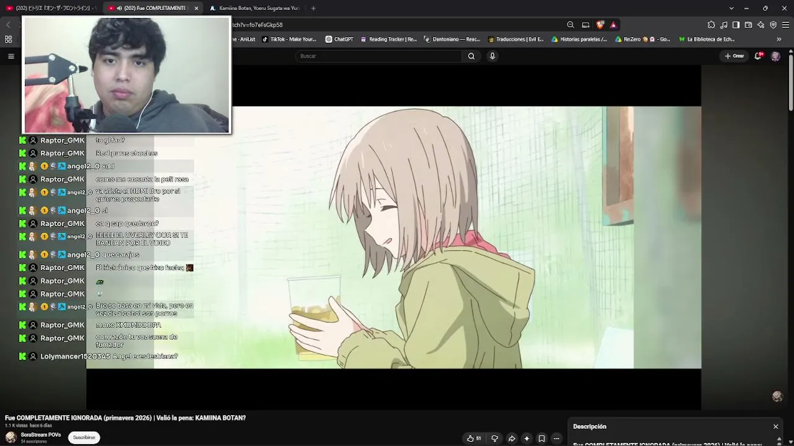This screenshot has width=794, height=446.
Task: Open the SoraStream POVs channel name
Action: [41, 435]
